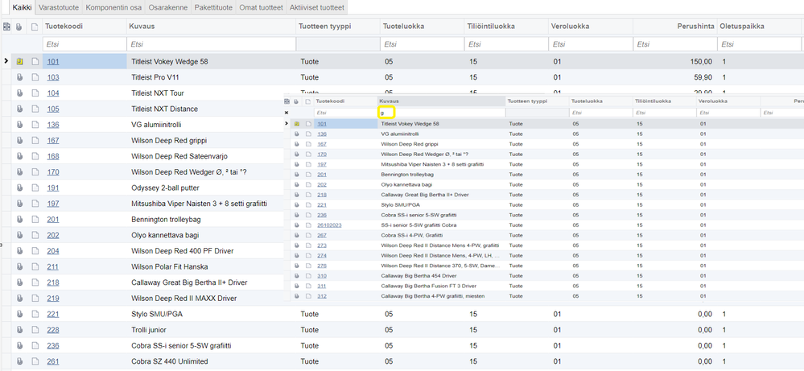
Task: Switch to the Kaikki tab
Action: (23, 8)
